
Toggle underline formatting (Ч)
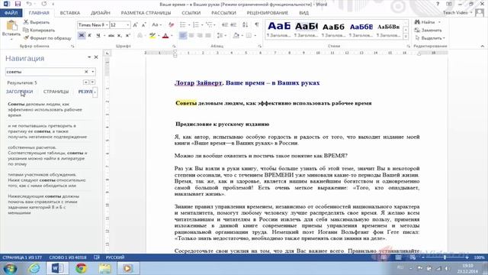point(98,36)
